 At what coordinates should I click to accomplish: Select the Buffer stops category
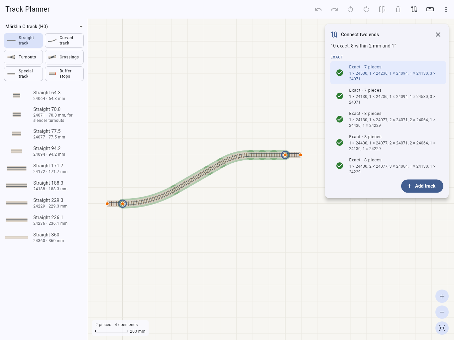(64, 74)
